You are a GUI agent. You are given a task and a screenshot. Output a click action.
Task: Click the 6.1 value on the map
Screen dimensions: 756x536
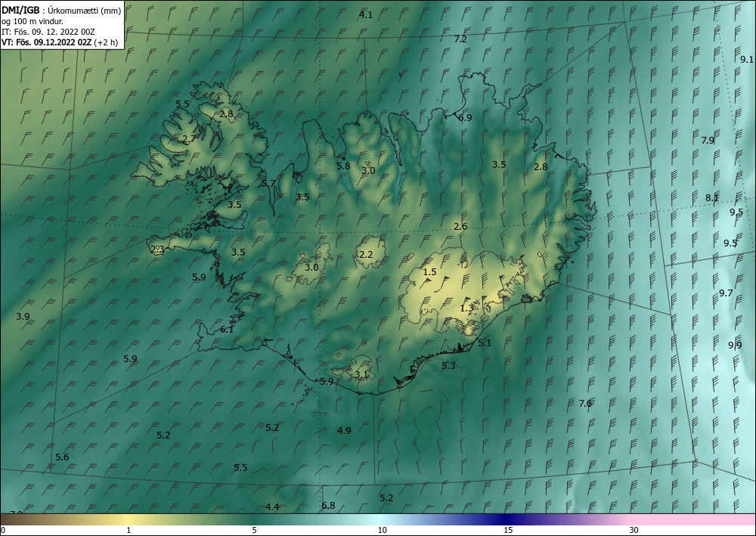(x=227, y=330)
